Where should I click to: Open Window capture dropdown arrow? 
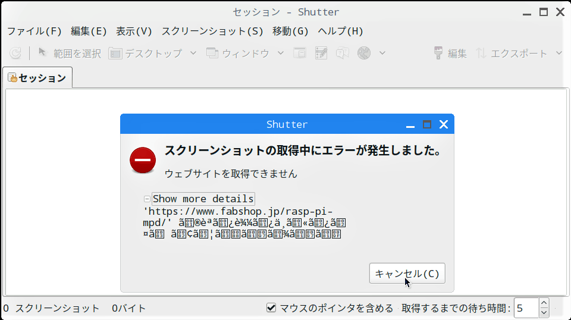point(280,53)
